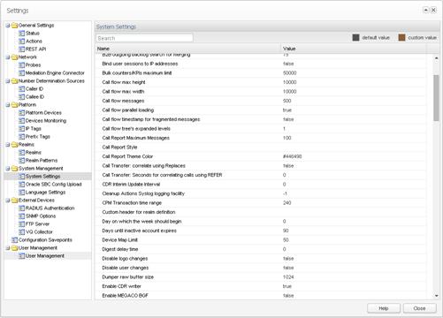Click the Help button
Screen dimensions: 443x318
tap(384, 308)
